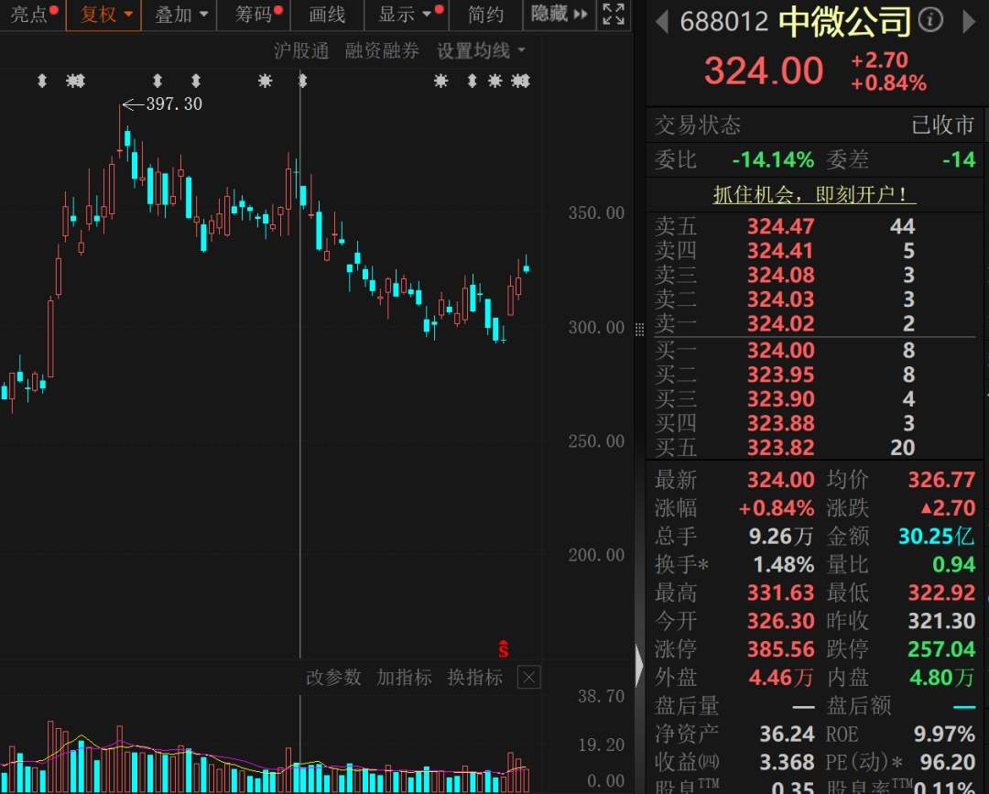Open the 叠加 overlay dropdown
The width and height of the screenshot is (989, 794).
pyautogui.click(x=177, y=15)
